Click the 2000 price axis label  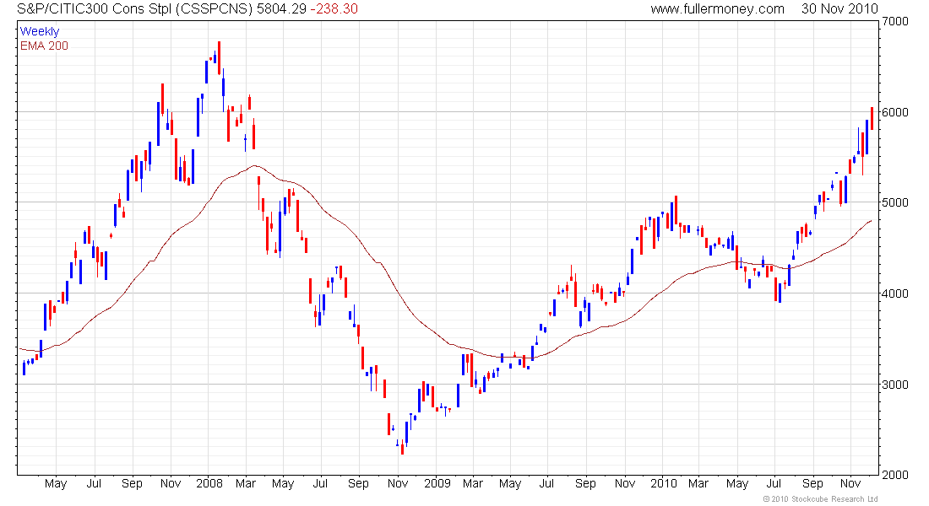(895, 475)
